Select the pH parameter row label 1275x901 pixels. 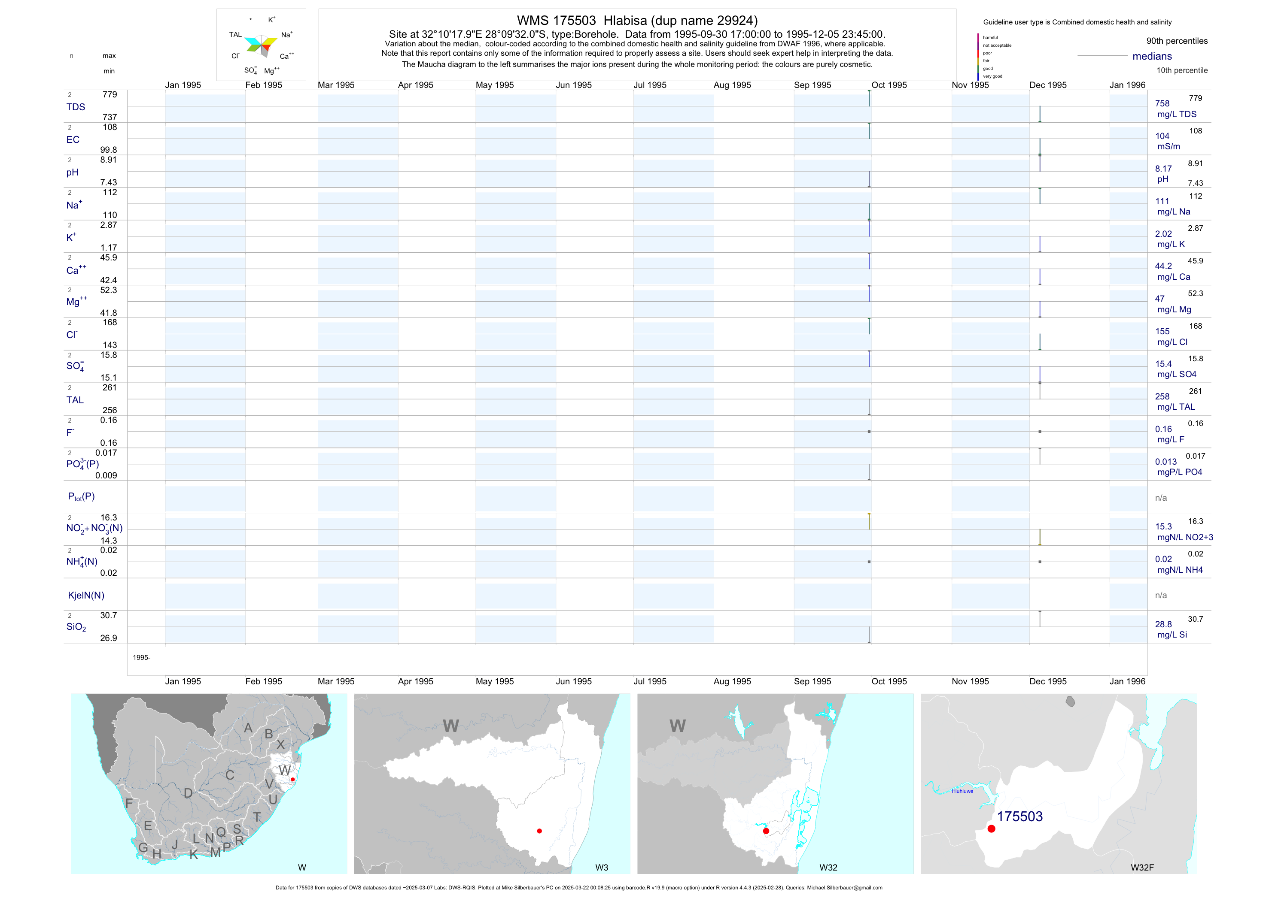pos(72,172)
